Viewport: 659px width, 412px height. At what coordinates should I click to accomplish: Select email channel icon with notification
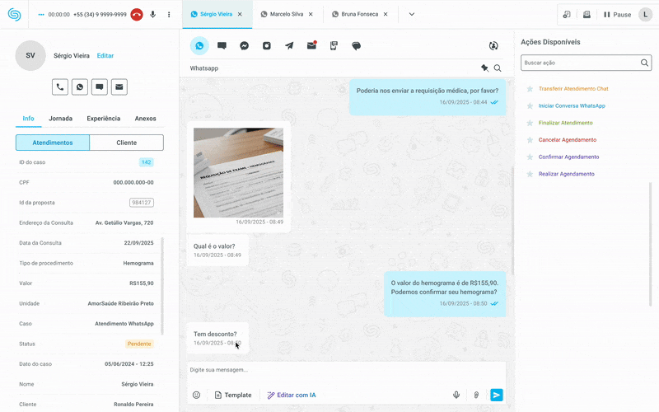coord(311,45)
